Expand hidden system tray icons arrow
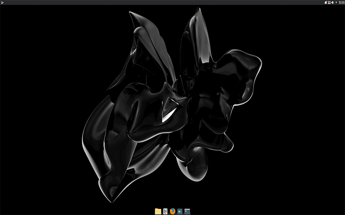 point(336,3)
